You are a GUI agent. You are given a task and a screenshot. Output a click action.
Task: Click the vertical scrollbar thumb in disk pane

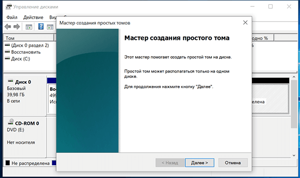click(294, 104)
